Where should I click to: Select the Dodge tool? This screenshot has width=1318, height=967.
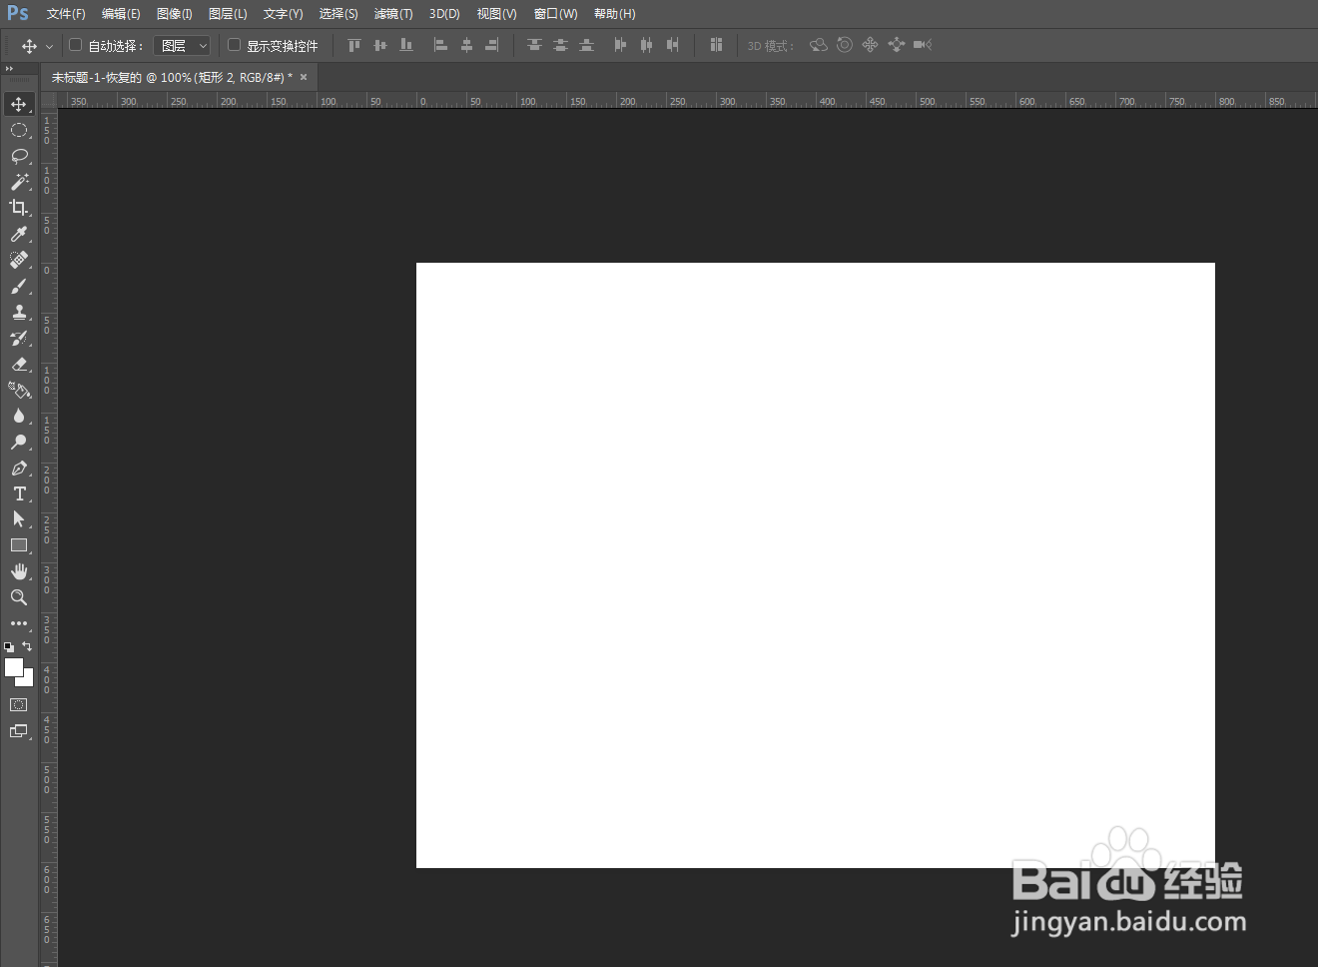pos(19,442)
